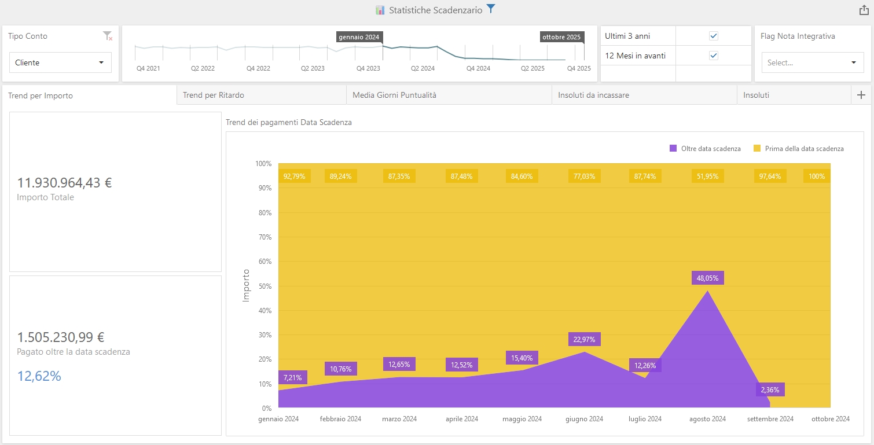
Task: Click the Statistiche Scadenzario chart icon
Action: [380, 10]
